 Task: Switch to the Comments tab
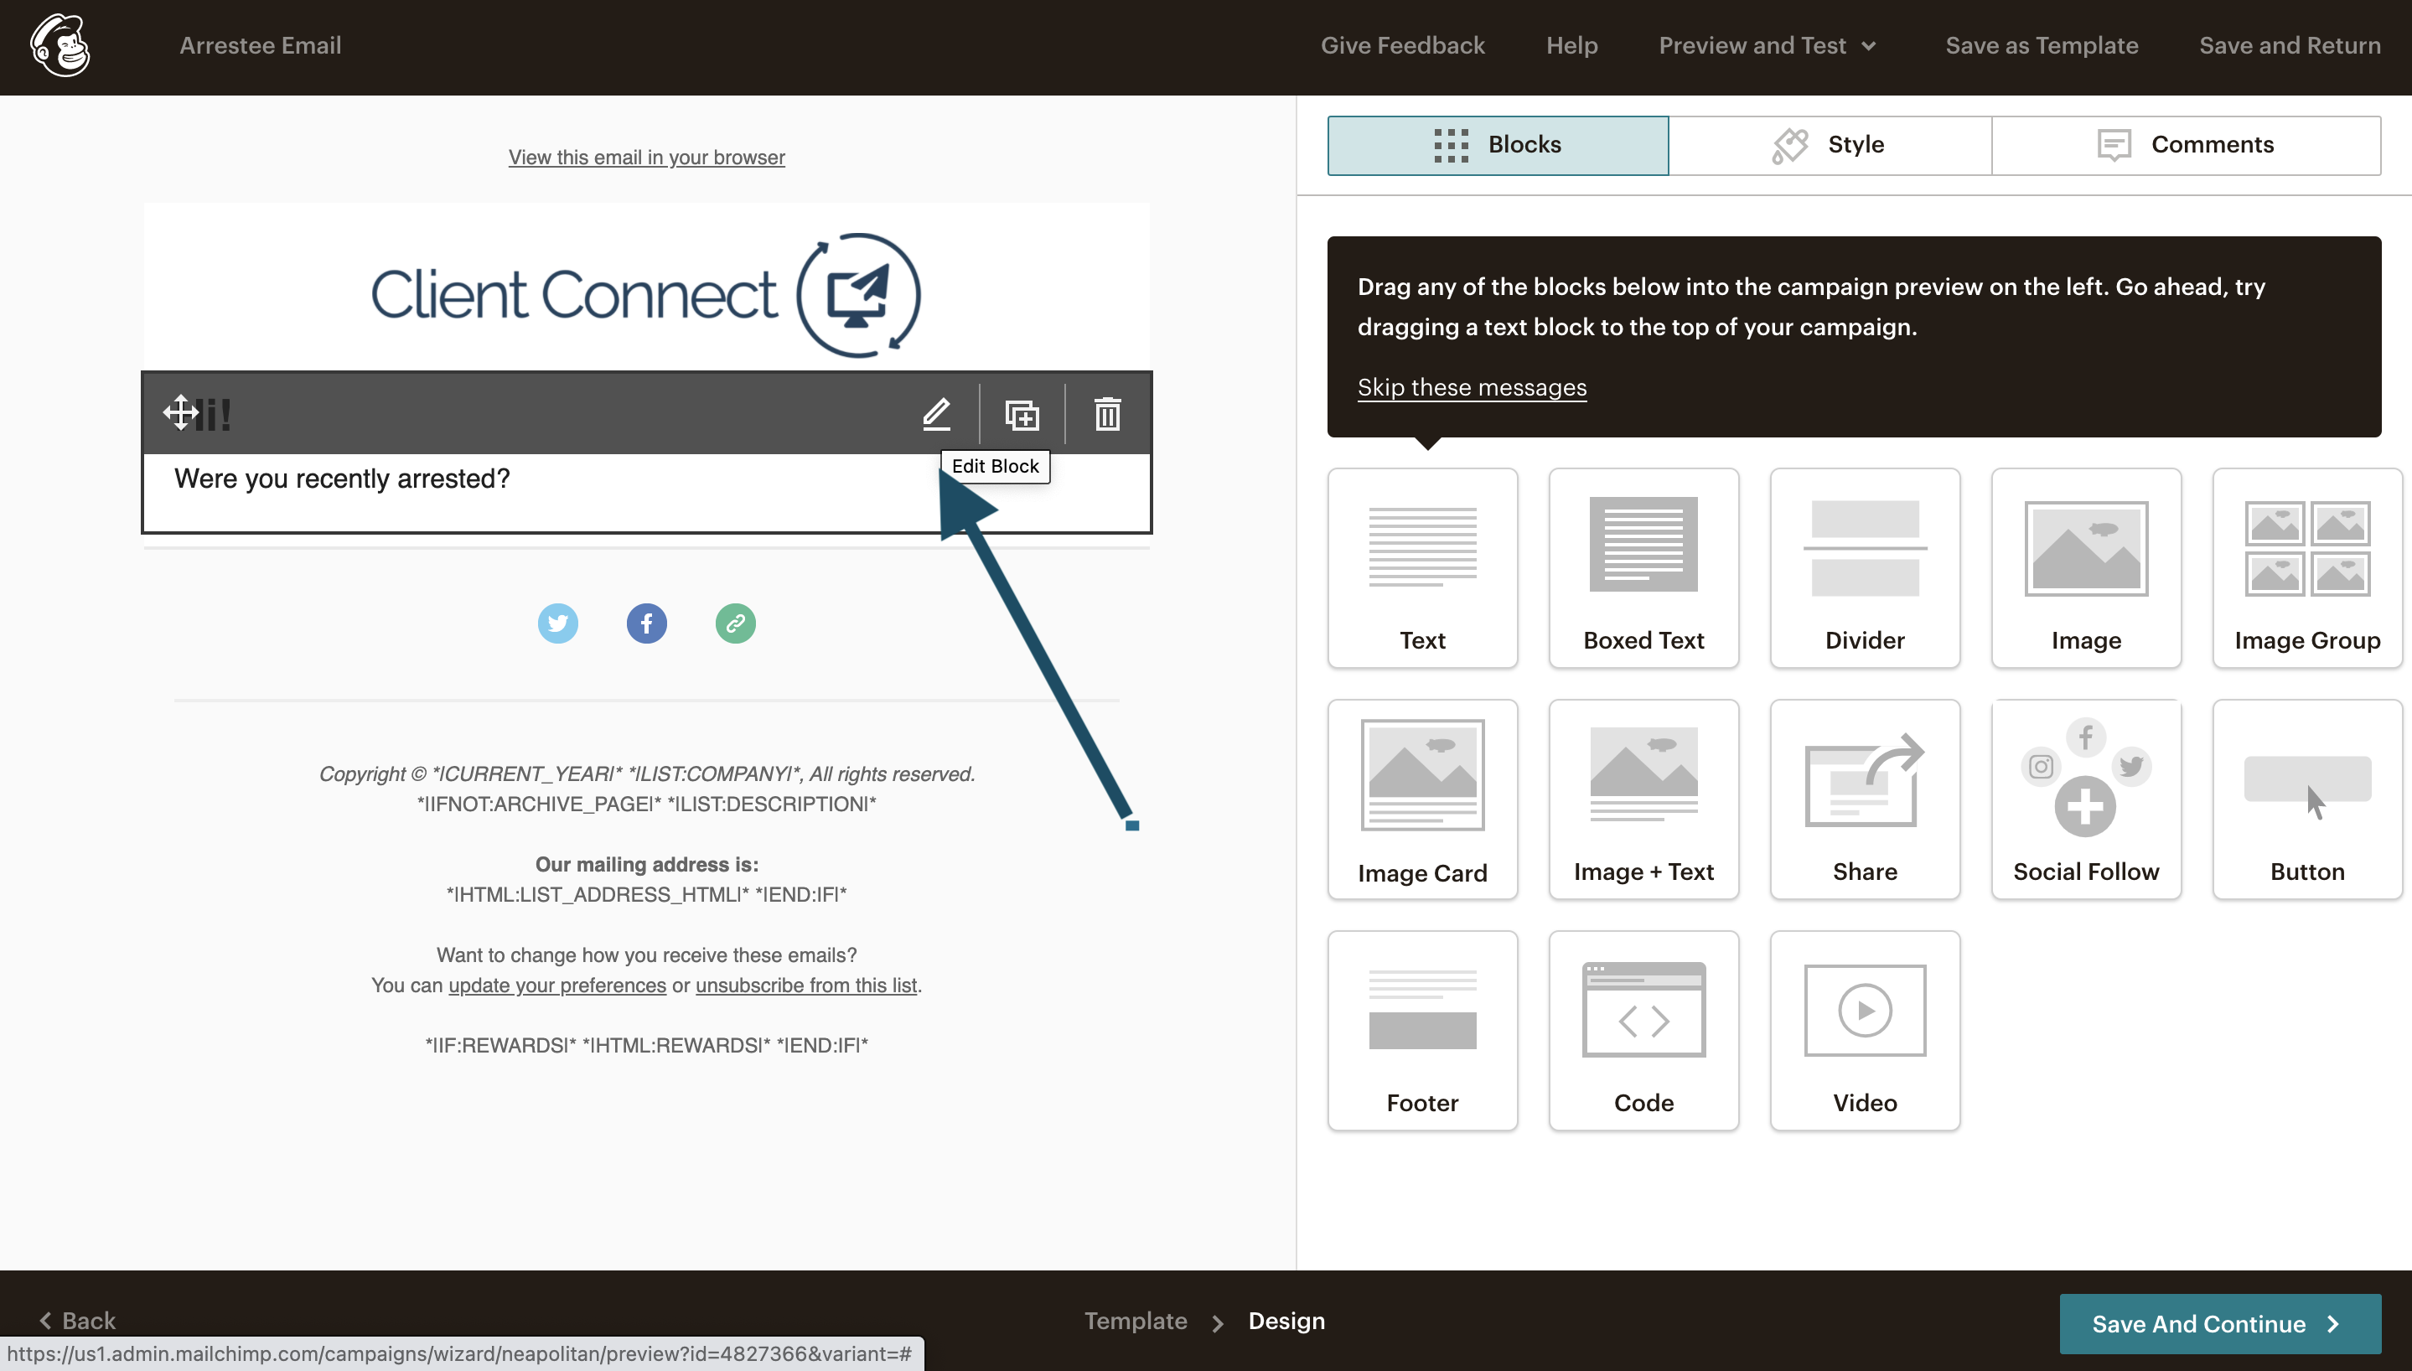coord(2186,145)
